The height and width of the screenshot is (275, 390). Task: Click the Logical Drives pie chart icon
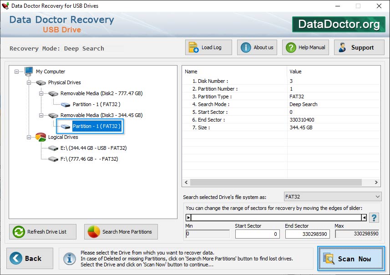pos(41,137)
